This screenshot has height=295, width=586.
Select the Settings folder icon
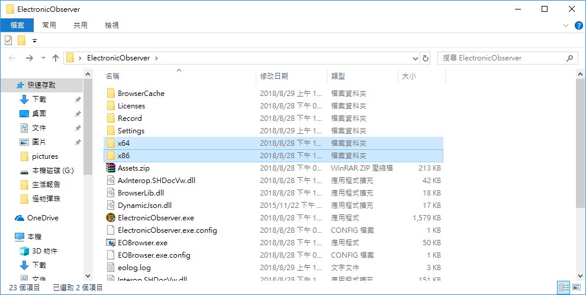[111, 131]
